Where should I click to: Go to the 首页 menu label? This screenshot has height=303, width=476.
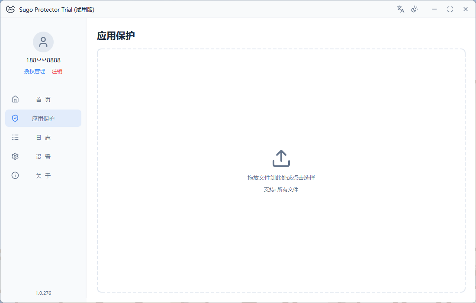coord(43,100)
